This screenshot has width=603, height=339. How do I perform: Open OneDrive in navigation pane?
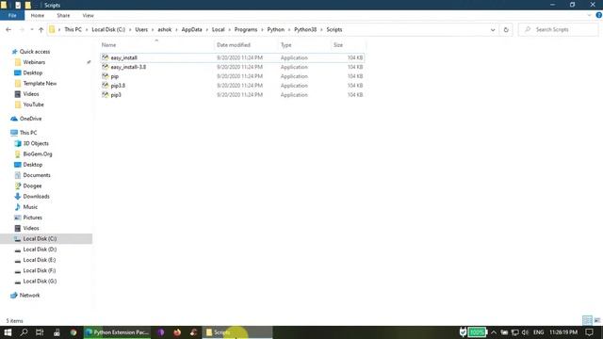point(30,119)
